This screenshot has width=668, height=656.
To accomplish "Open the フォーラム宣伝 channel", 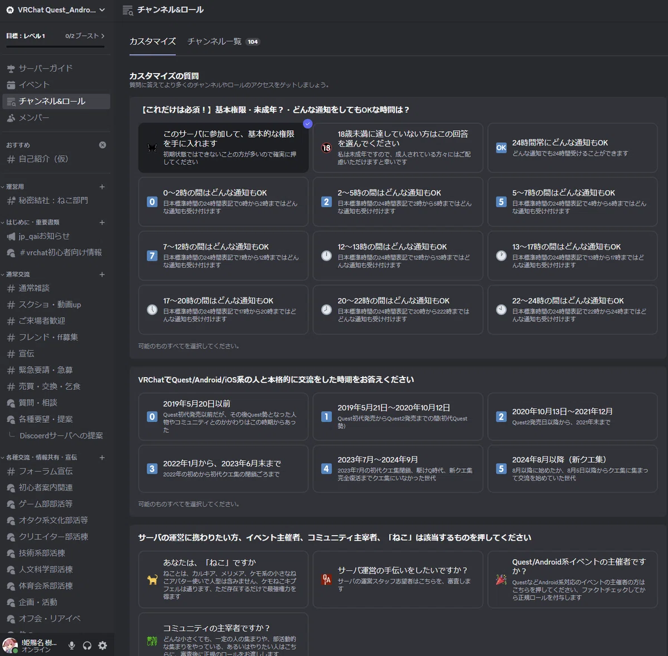I will (x=56, y=471).
